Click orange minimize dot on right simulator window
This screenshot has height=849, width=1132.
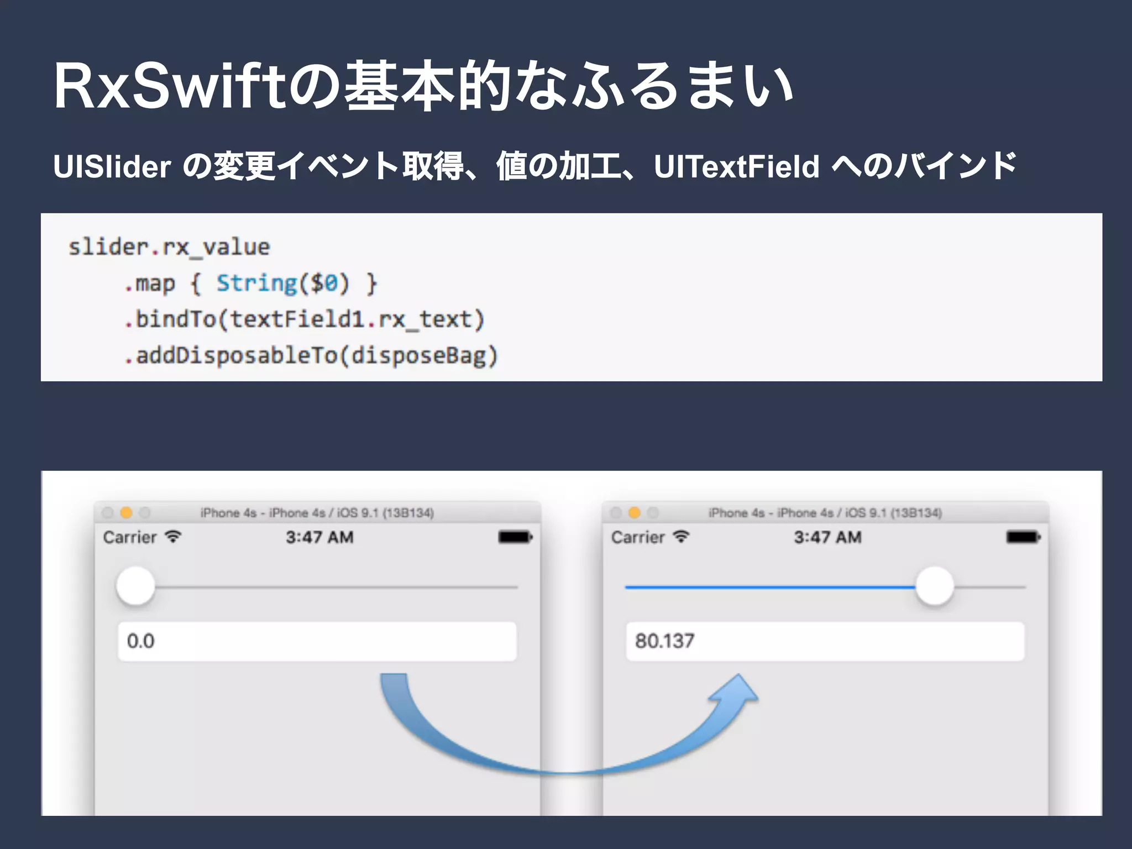635,513
